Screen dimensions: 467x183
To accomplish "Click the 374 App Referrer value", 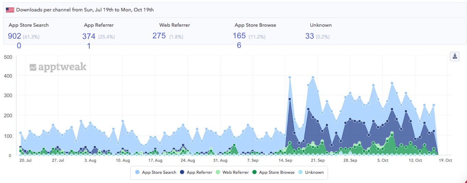I will click(x=89, y=36).
